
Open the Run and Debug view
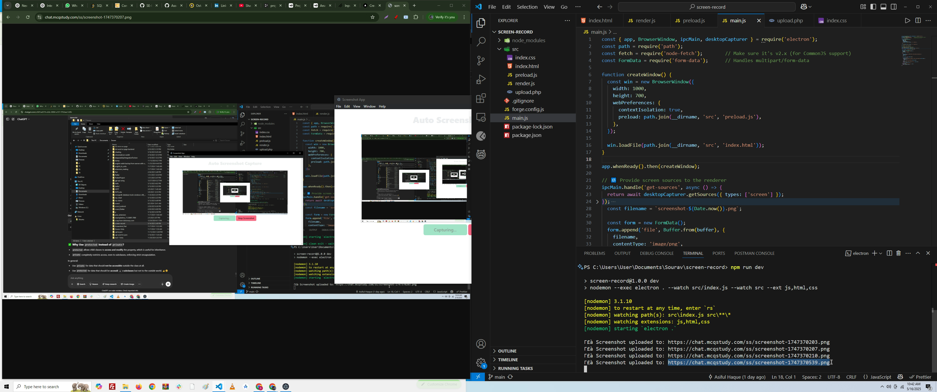tap(481, 79)
